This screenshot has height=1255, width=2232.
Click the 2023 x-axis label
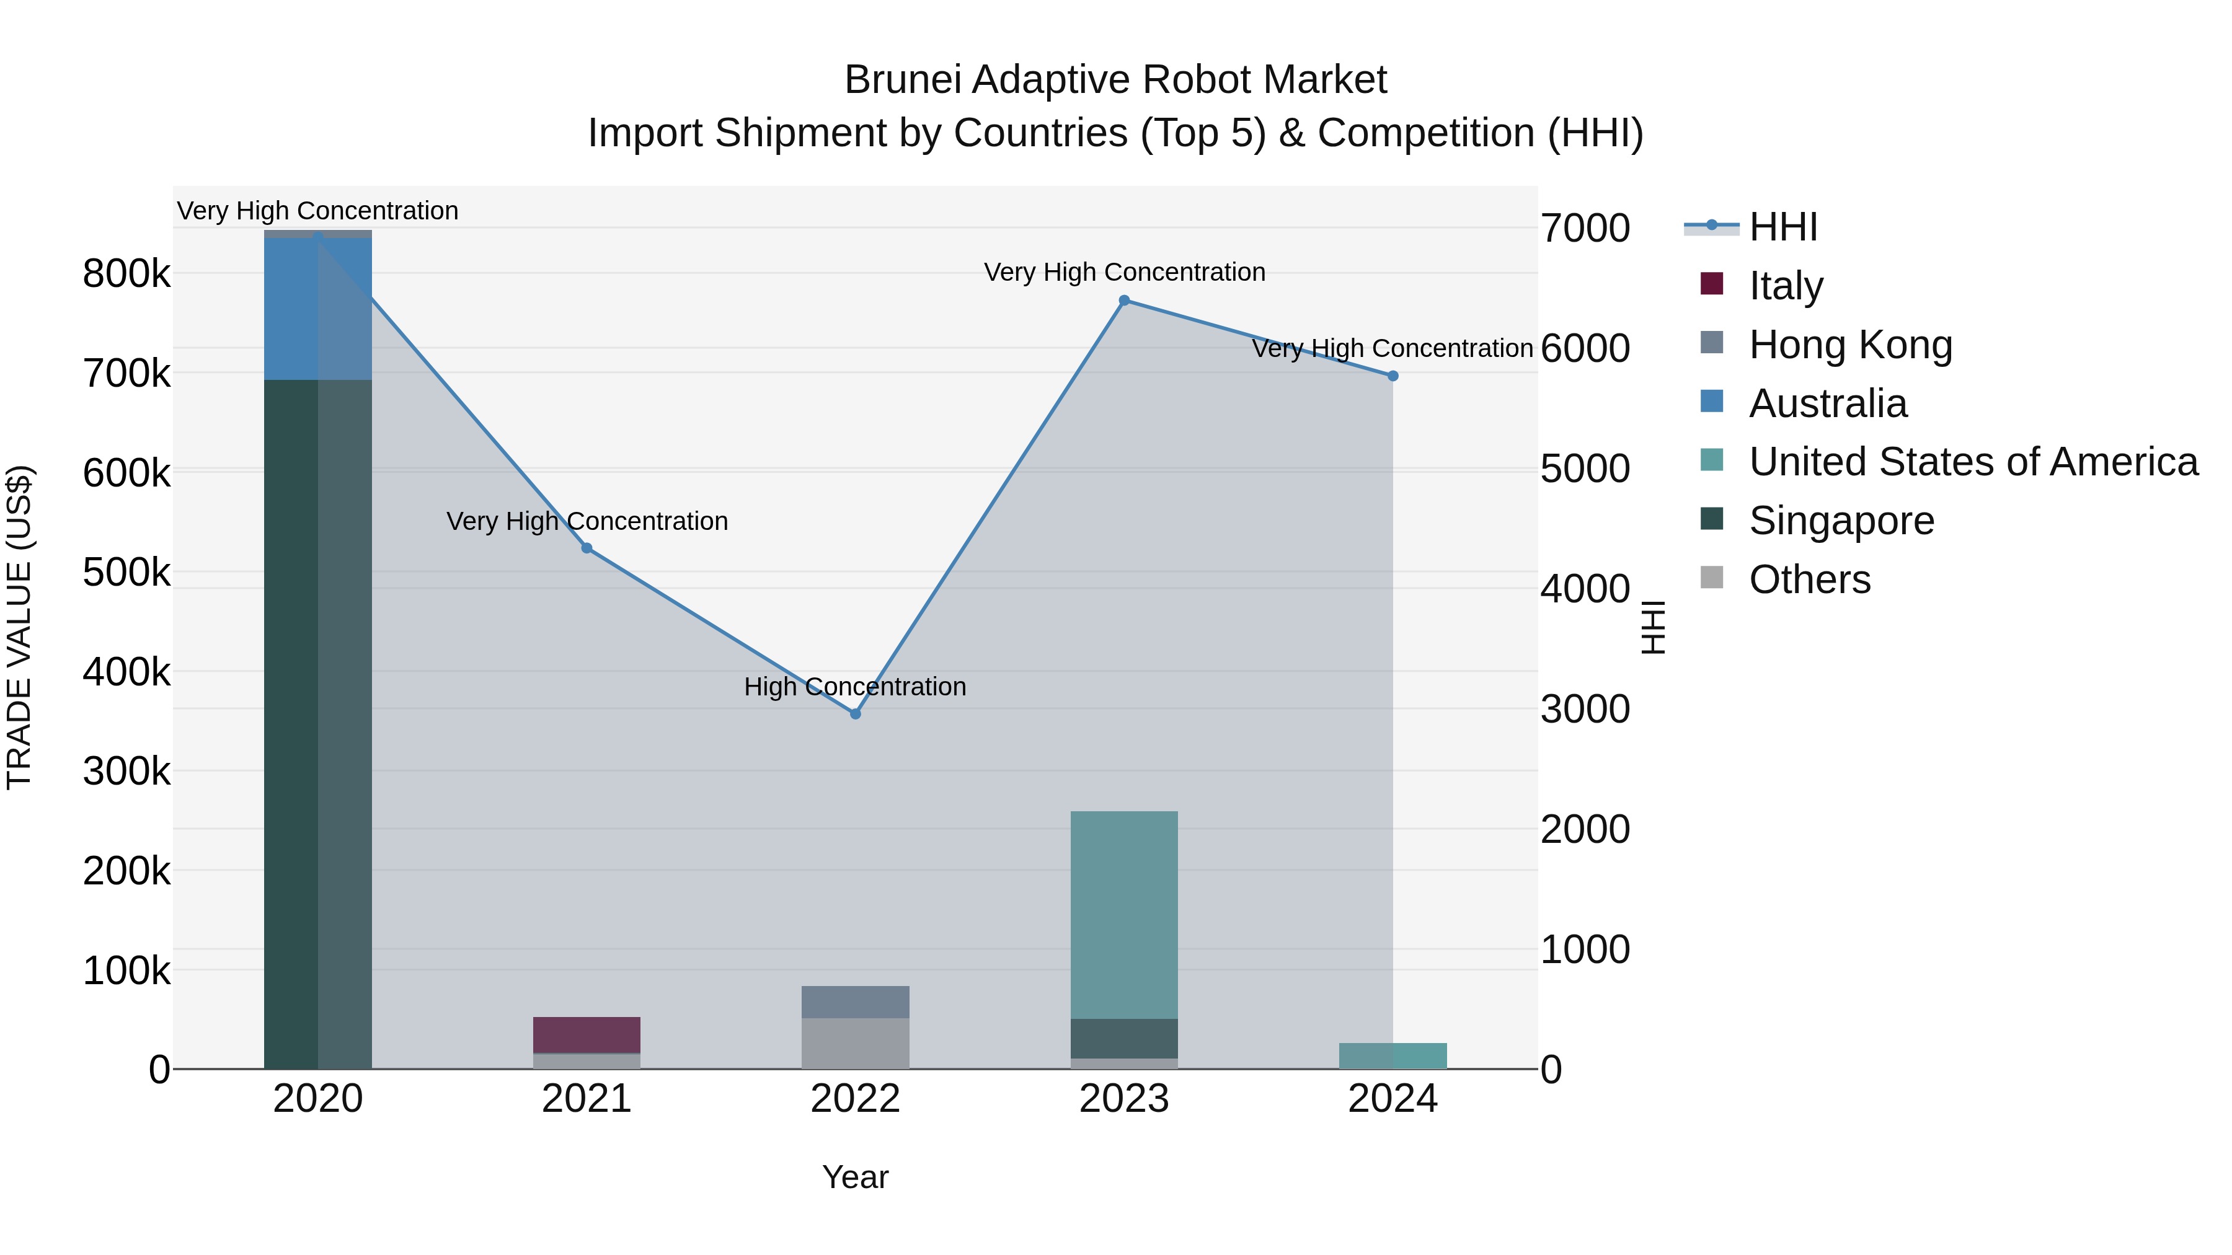click(1125, 1099)
